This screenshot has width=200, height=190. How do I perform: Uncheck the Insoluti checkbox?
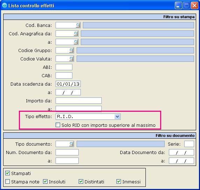pos(45,182)
